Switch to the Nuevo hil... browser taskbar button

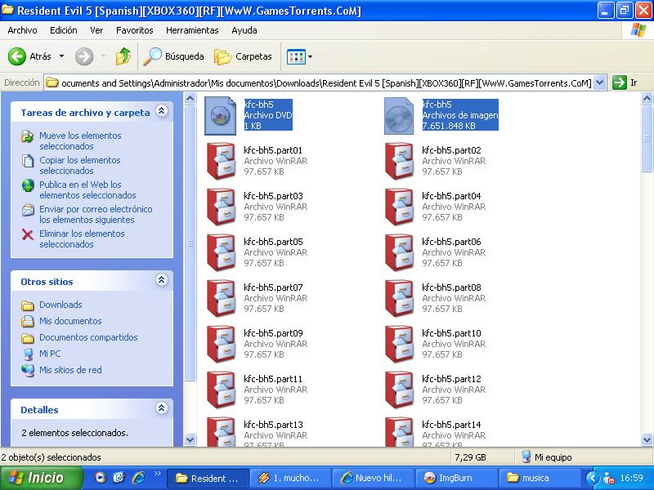[x=374, y=478]
